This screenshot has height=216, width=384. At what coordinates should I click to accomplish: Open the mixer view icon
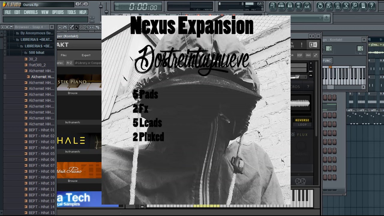coord(307,6)
